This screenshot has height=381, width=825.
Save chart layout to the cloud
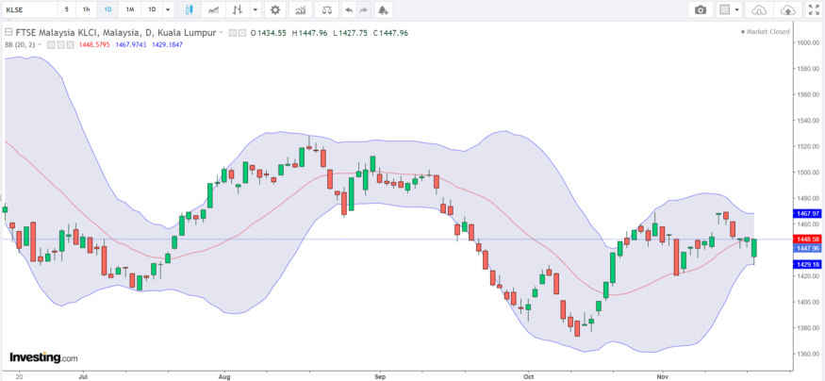click(787, 9)
